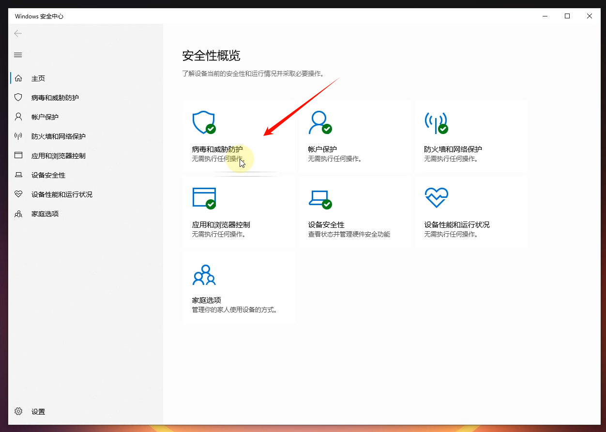Open the large heart performance tile icon
The image size is (606, 432).
tap(436, 198)
